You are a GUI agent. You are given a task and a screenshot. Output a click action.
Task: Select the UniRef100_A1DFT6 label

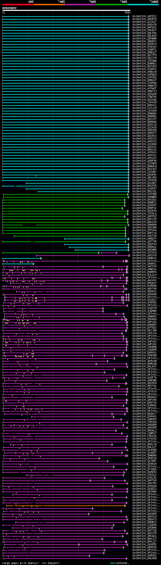[x=144, y=378]
